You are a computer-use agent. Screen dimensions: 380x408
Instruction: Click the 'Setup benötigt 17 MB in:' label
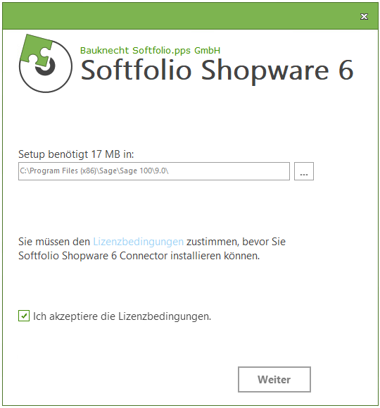[76, 154]
